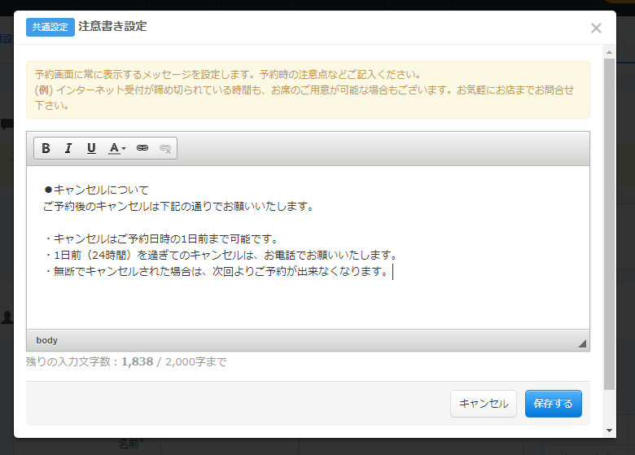
Task: Toggle underline formatting in the toolbar
Action: click(x=91, y=148)
